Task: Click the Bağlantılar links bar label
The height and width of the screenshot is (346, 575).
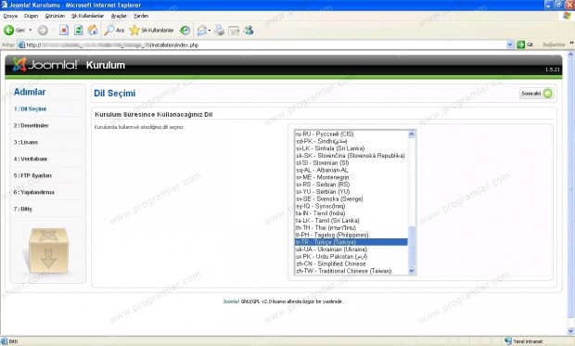Action: [x=554, y=45]
